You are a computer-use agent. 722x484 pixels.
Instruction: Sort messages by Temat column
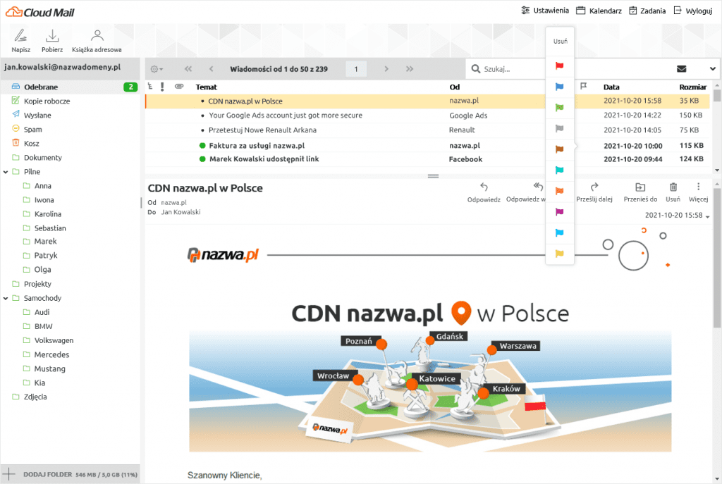pyautogui.click(x=207, y=87)
